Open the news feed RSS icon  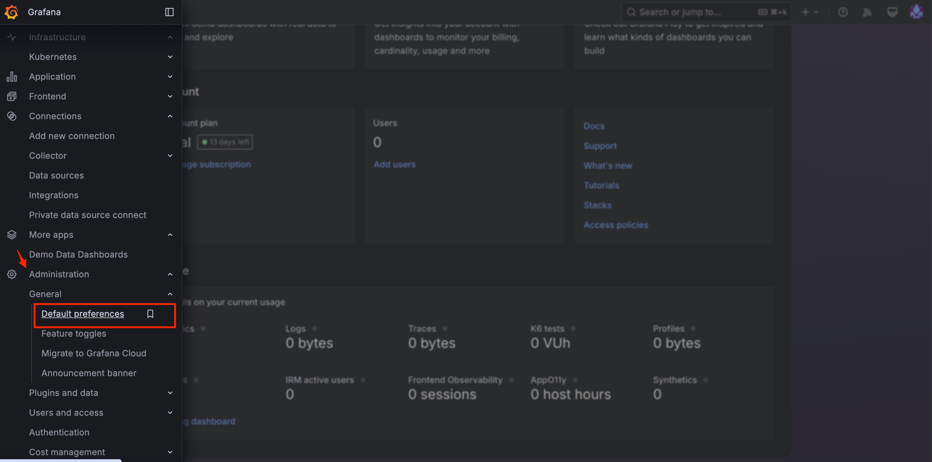867,12
